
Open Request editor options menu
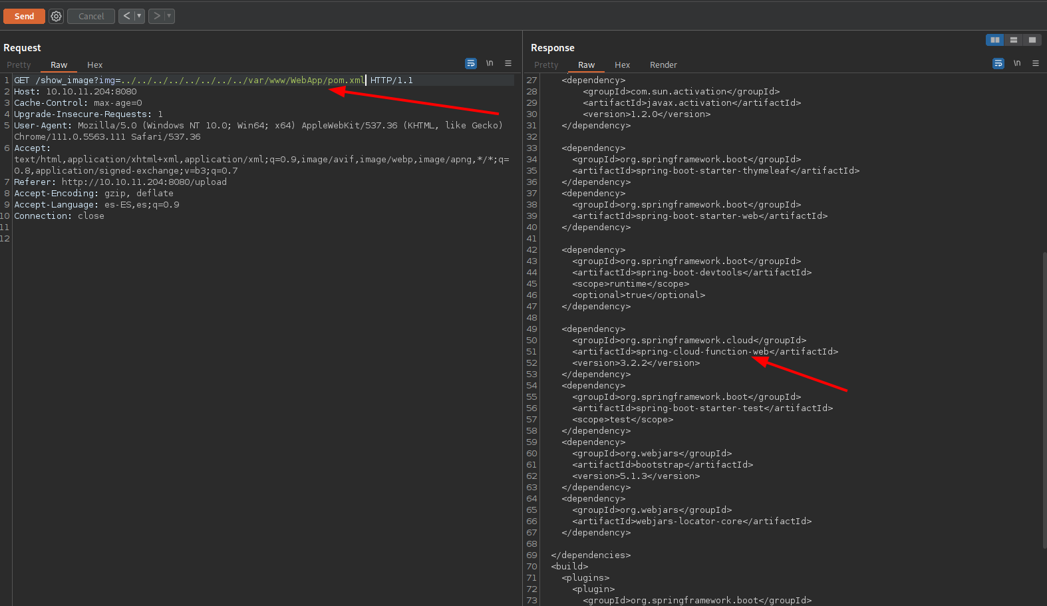pos(508,63)
